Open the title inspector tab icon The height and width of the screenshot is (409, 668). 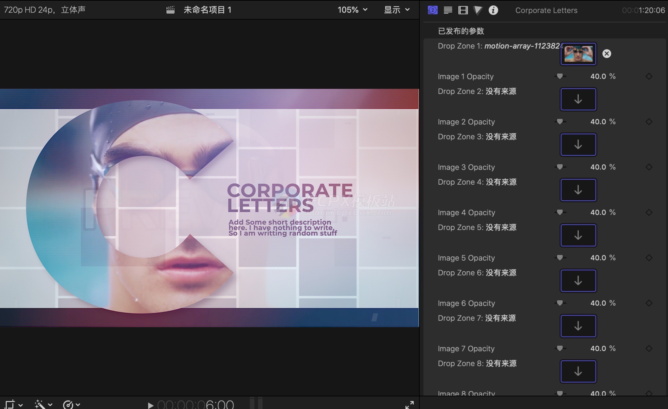[433, 10]
